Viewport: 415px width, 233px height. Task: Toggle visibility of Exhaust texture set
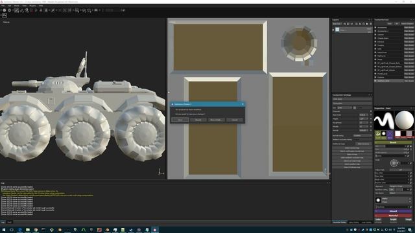coord(375,41)
